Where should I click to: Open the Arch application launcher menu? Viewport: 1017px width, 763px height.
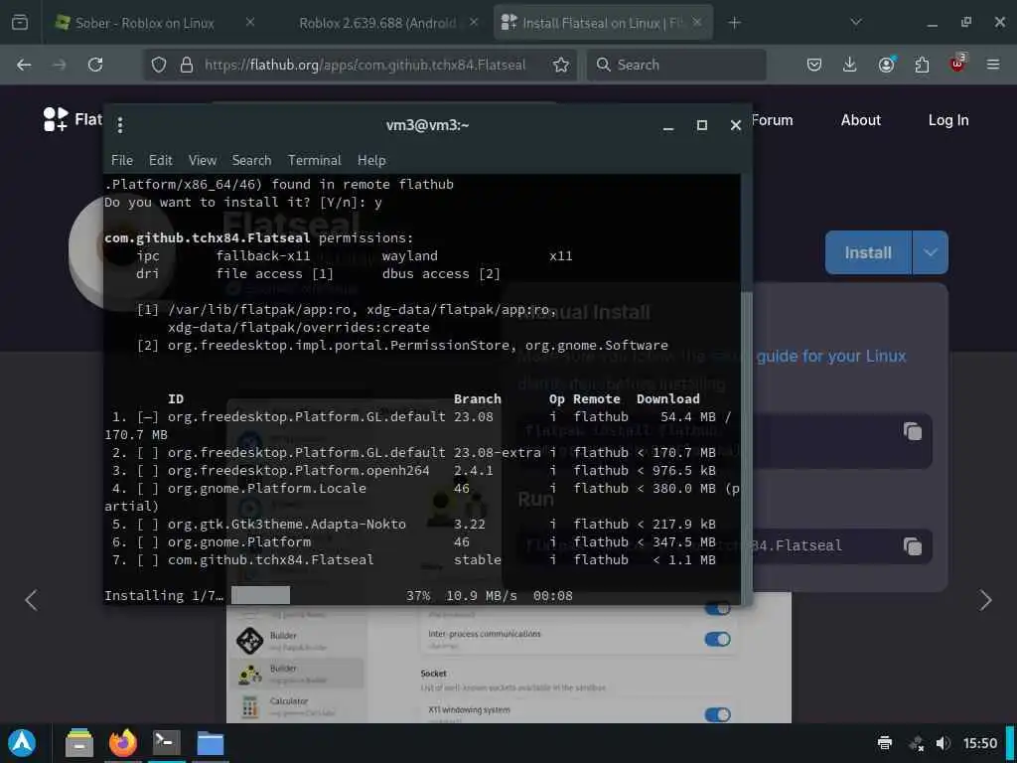coord(22,743)
